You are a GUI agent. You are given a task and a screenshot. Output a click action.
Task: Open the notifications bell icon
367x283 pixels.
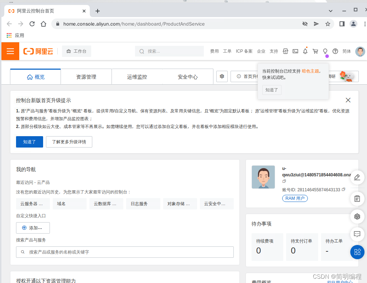[x=305, y=51]
